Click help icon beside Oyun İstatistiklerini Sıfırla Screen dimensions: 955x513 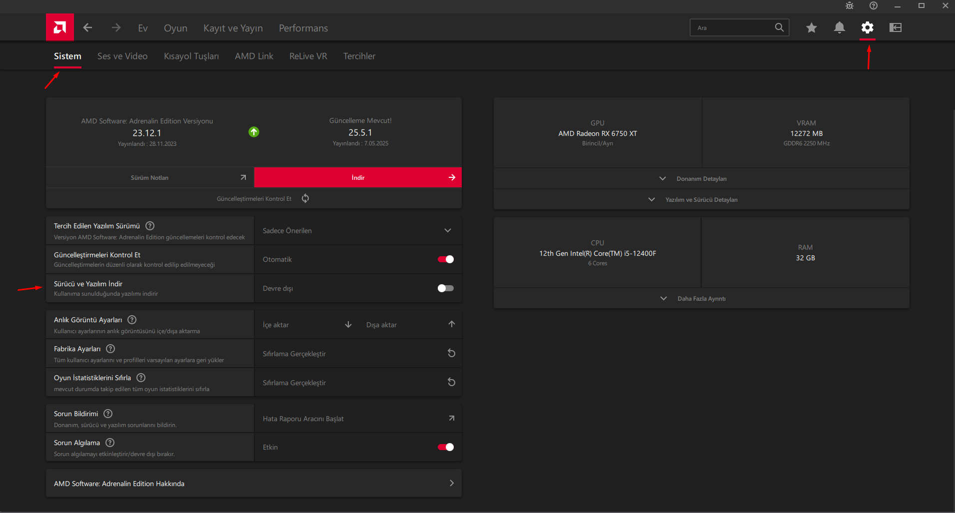pos(141,378)
